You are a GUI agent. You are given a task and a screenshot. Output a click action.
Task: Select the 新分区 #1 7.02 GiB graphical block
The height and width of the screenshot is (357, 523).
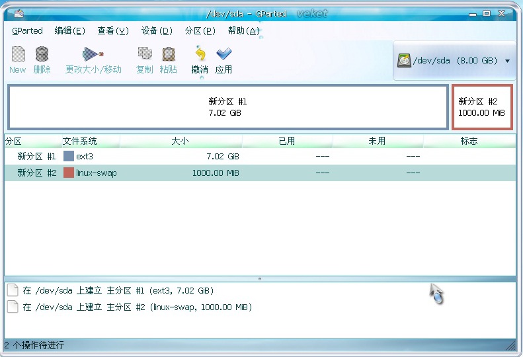(228, 107)
